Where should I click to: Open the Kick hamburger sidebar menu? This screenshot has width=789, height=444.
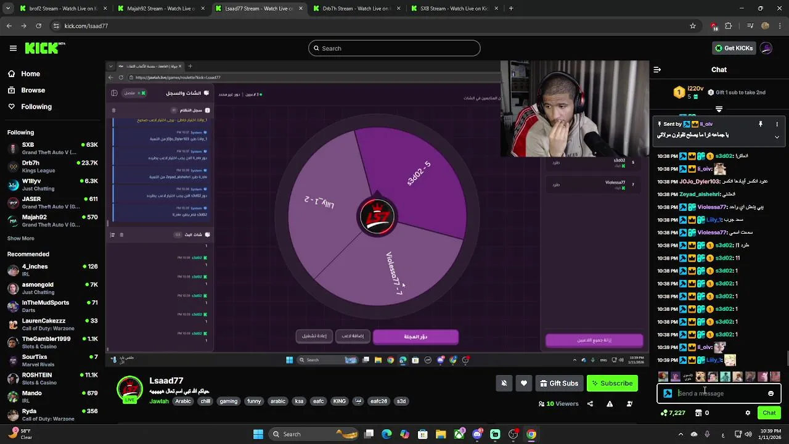click(x=13, y=48)
